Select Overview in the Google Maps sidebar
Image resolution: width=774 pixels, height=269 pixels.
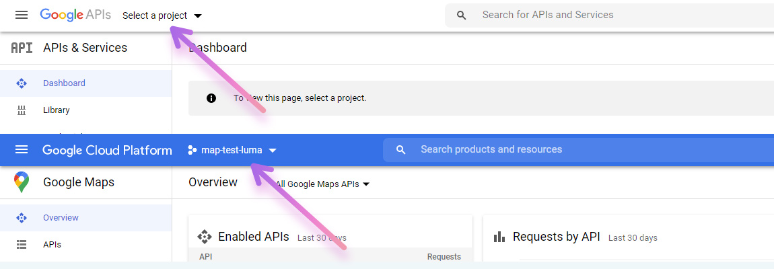click(x=86, y=218)
